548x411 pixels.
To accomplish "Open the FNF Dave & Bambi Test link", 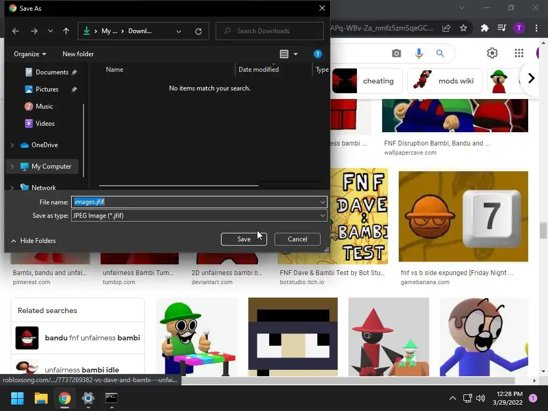I will (x=332, y=272).
